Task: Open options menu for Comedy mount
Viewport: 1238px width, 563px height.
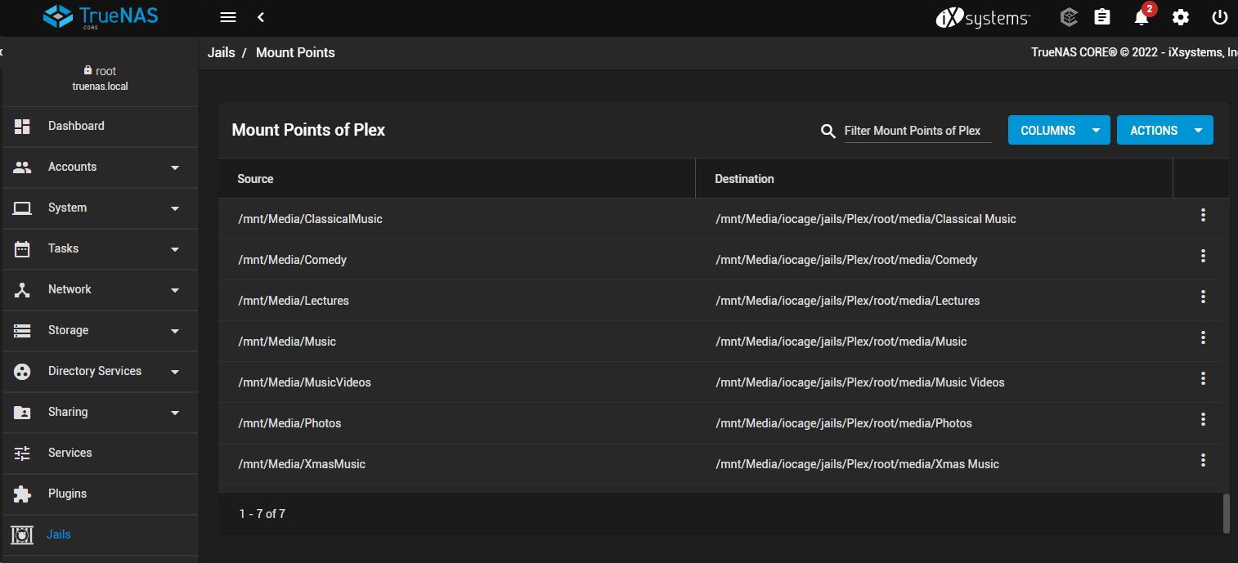Action: point(1203,256)
